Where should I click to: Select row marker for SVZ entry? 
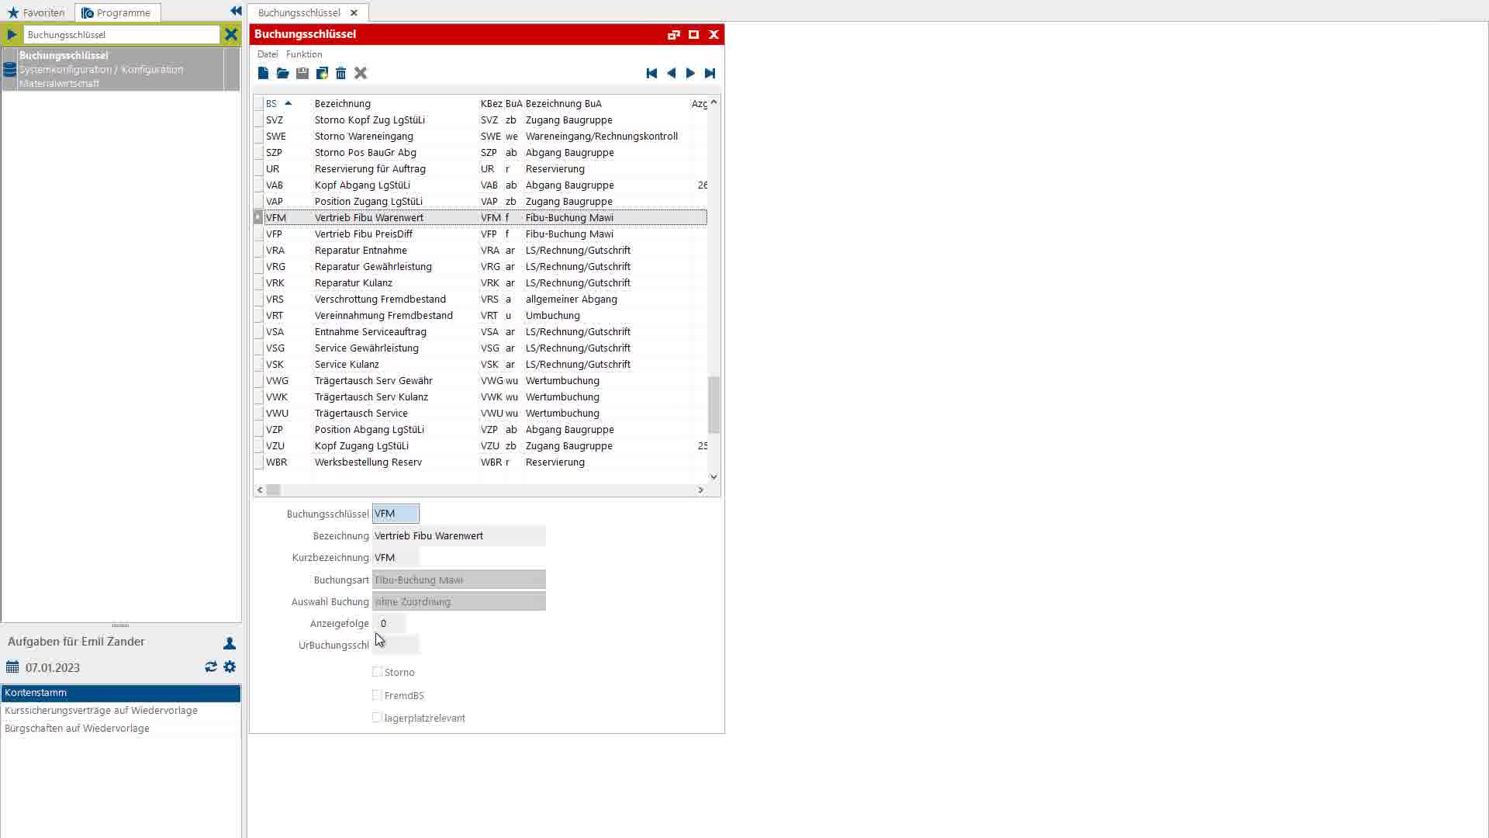tap(258, 120)
